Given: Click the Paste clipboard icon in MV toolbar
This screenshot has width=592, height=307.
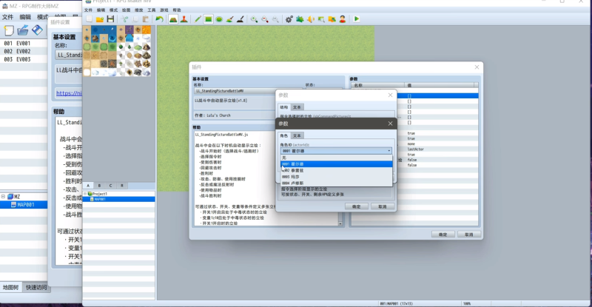Looking at the screenshot, I should coord(145,19).
